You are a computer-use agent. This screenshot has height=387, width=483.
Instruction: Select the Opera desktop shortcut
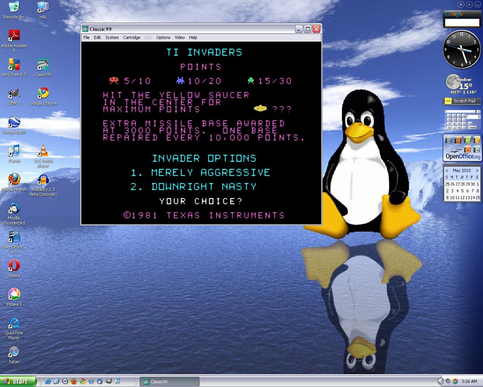click(14, 268)
